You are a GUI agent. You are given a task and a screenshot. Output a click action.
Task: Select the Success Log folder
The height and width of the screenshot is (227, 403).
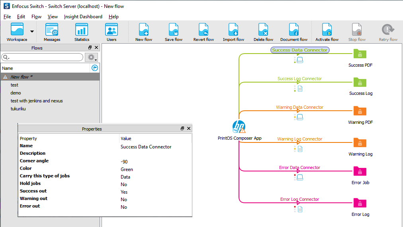[x=360, y=82]
